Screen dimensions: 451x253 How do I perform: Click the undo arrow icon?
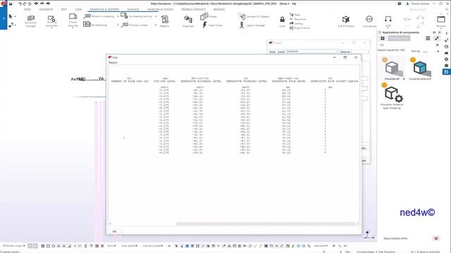[x=20, y=4]
